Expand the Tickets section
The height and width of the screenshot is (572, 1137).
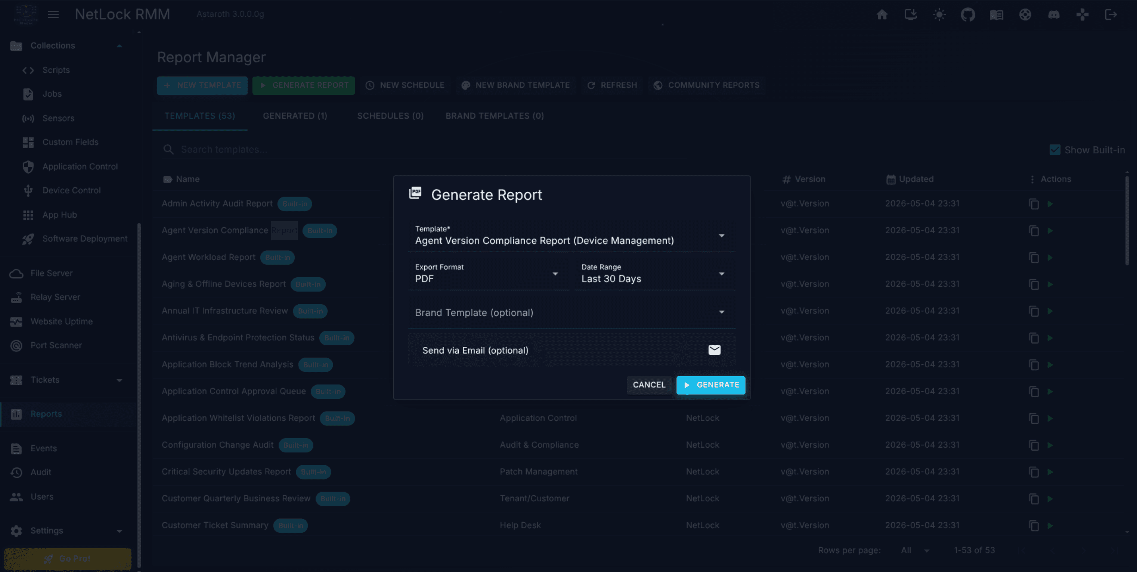pos(68,380)
